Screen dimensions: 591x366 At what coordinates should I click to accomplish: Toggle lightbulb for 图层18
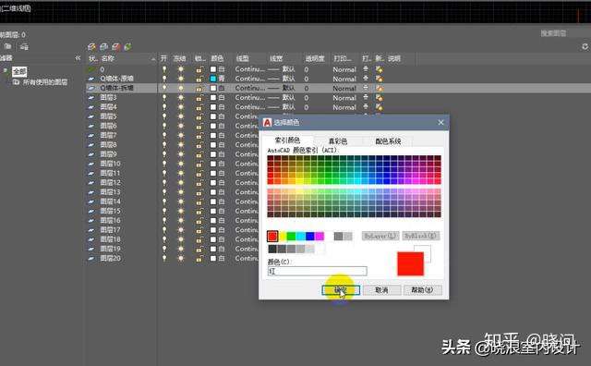[x=164, y=239]
